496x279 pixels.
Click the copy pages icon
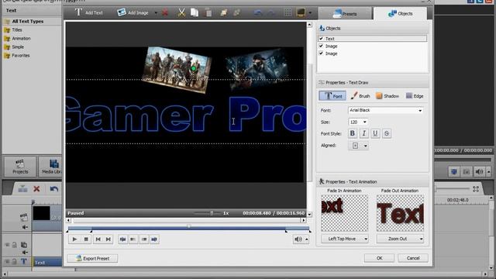[195, 12]
